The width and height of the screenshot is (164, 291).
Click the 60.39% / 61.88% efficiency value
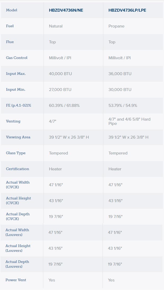click(64, 105)
